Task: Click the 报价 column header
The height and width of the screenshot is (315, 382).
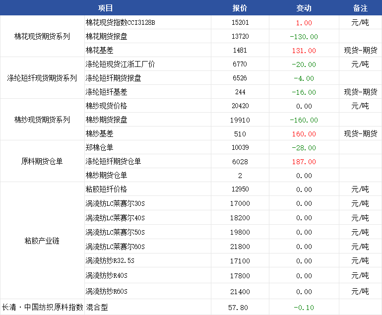Action: (240, 8)
